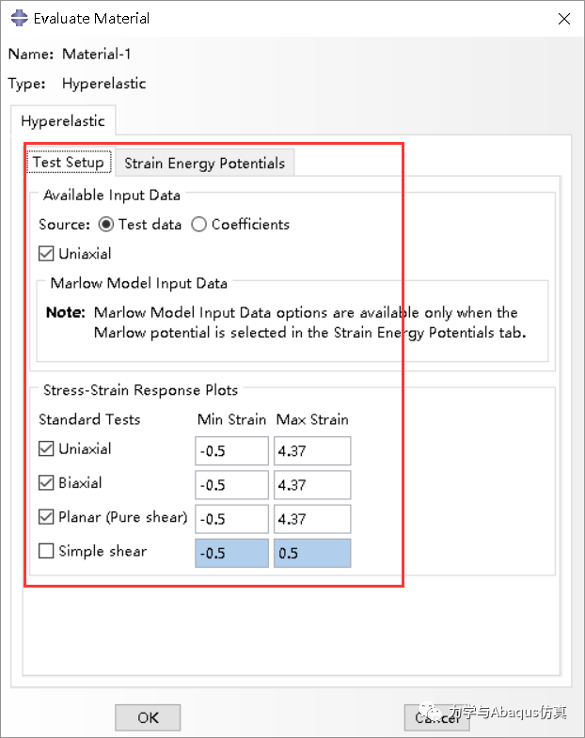This screenshot has height=738, width=585.
Task: Open the Strain Energy Potentials tab
Action: (204, 164)
